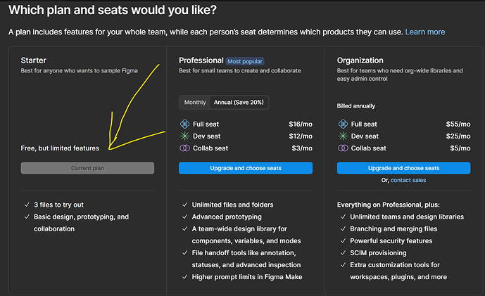
Task: Click the Organization Dev seat icon
Action: click(343, 136)
